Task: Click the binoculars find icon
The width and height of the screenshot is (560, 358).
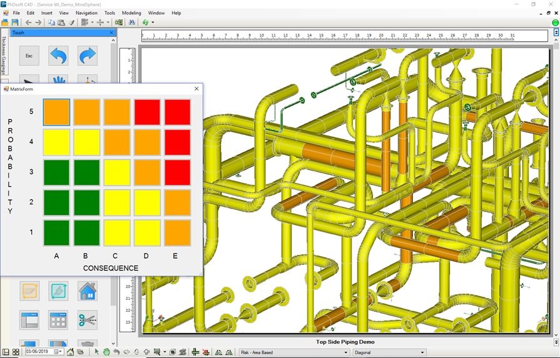Action: (131, 22)
